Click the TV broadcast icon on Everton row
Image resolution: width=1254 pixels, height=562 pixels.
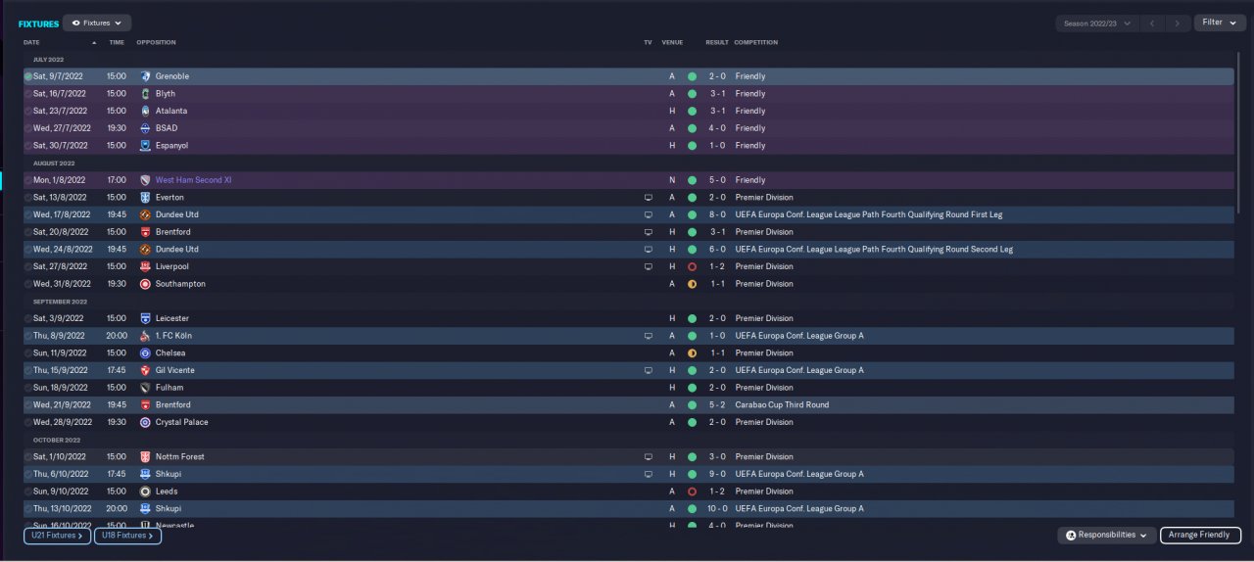pos(648,198)
